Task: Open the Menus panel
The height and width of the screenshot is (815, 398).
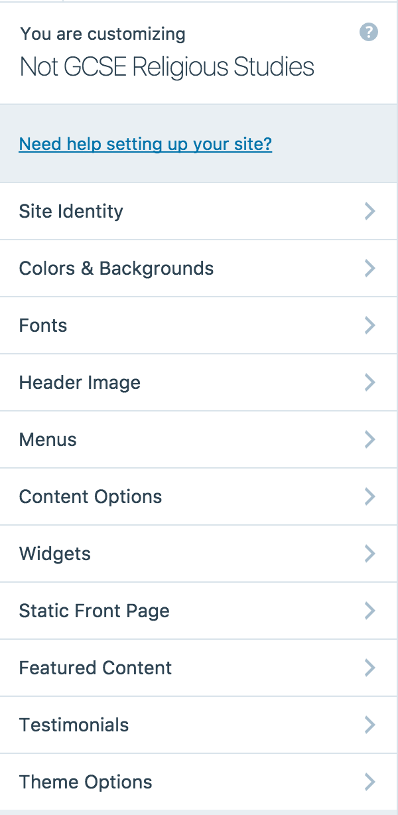Action: (48, 440)
